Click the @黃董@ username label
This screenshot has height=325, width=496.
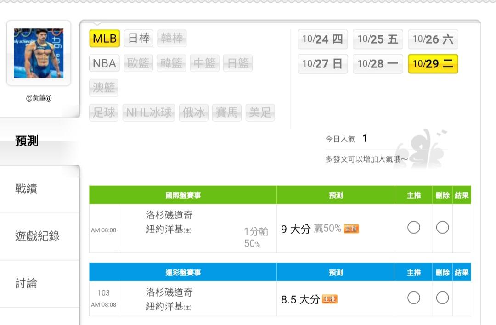coord(39,98)
